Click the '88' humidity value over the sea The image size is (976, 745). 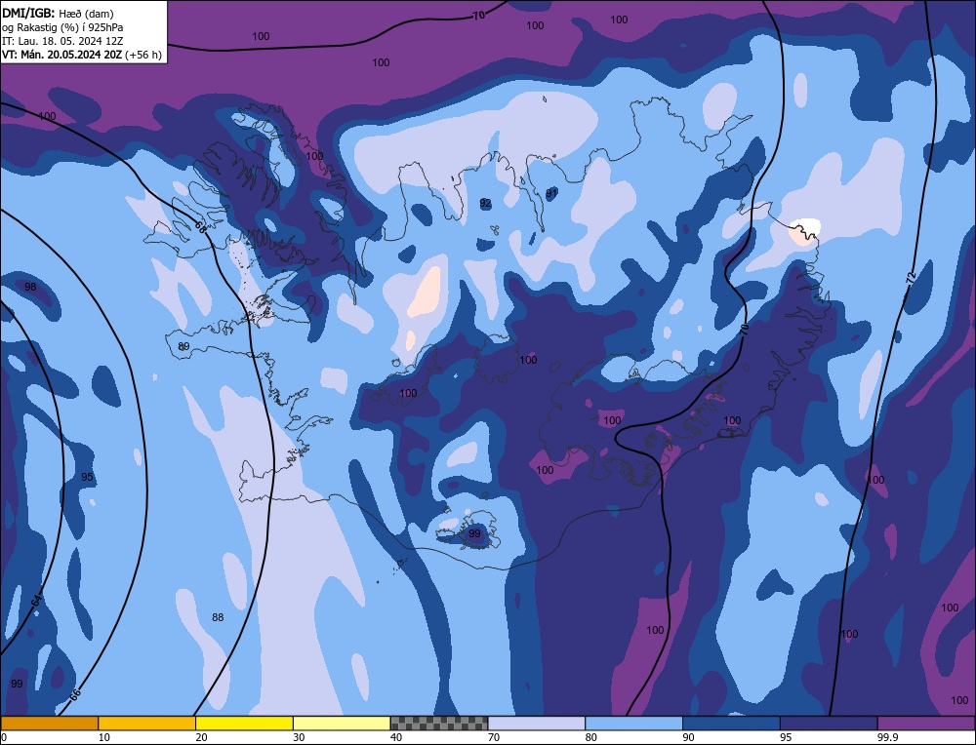[218, 617]
